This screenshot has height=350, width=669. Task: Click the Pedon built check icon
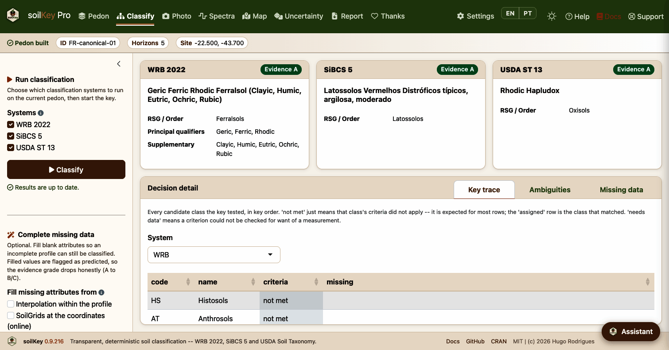pos(10,43)
